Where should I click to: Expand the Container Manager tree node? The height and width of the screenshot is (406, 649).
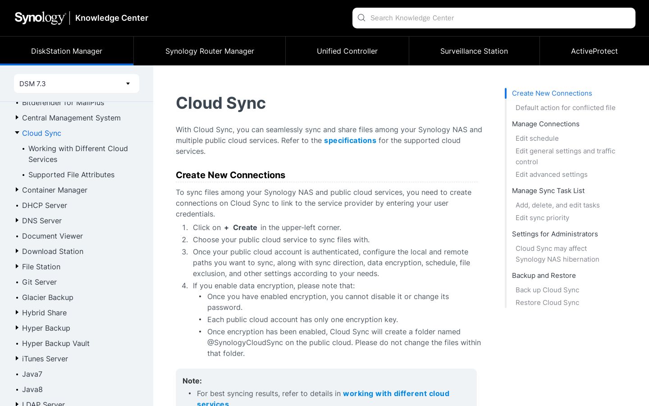tap(17, 190)
